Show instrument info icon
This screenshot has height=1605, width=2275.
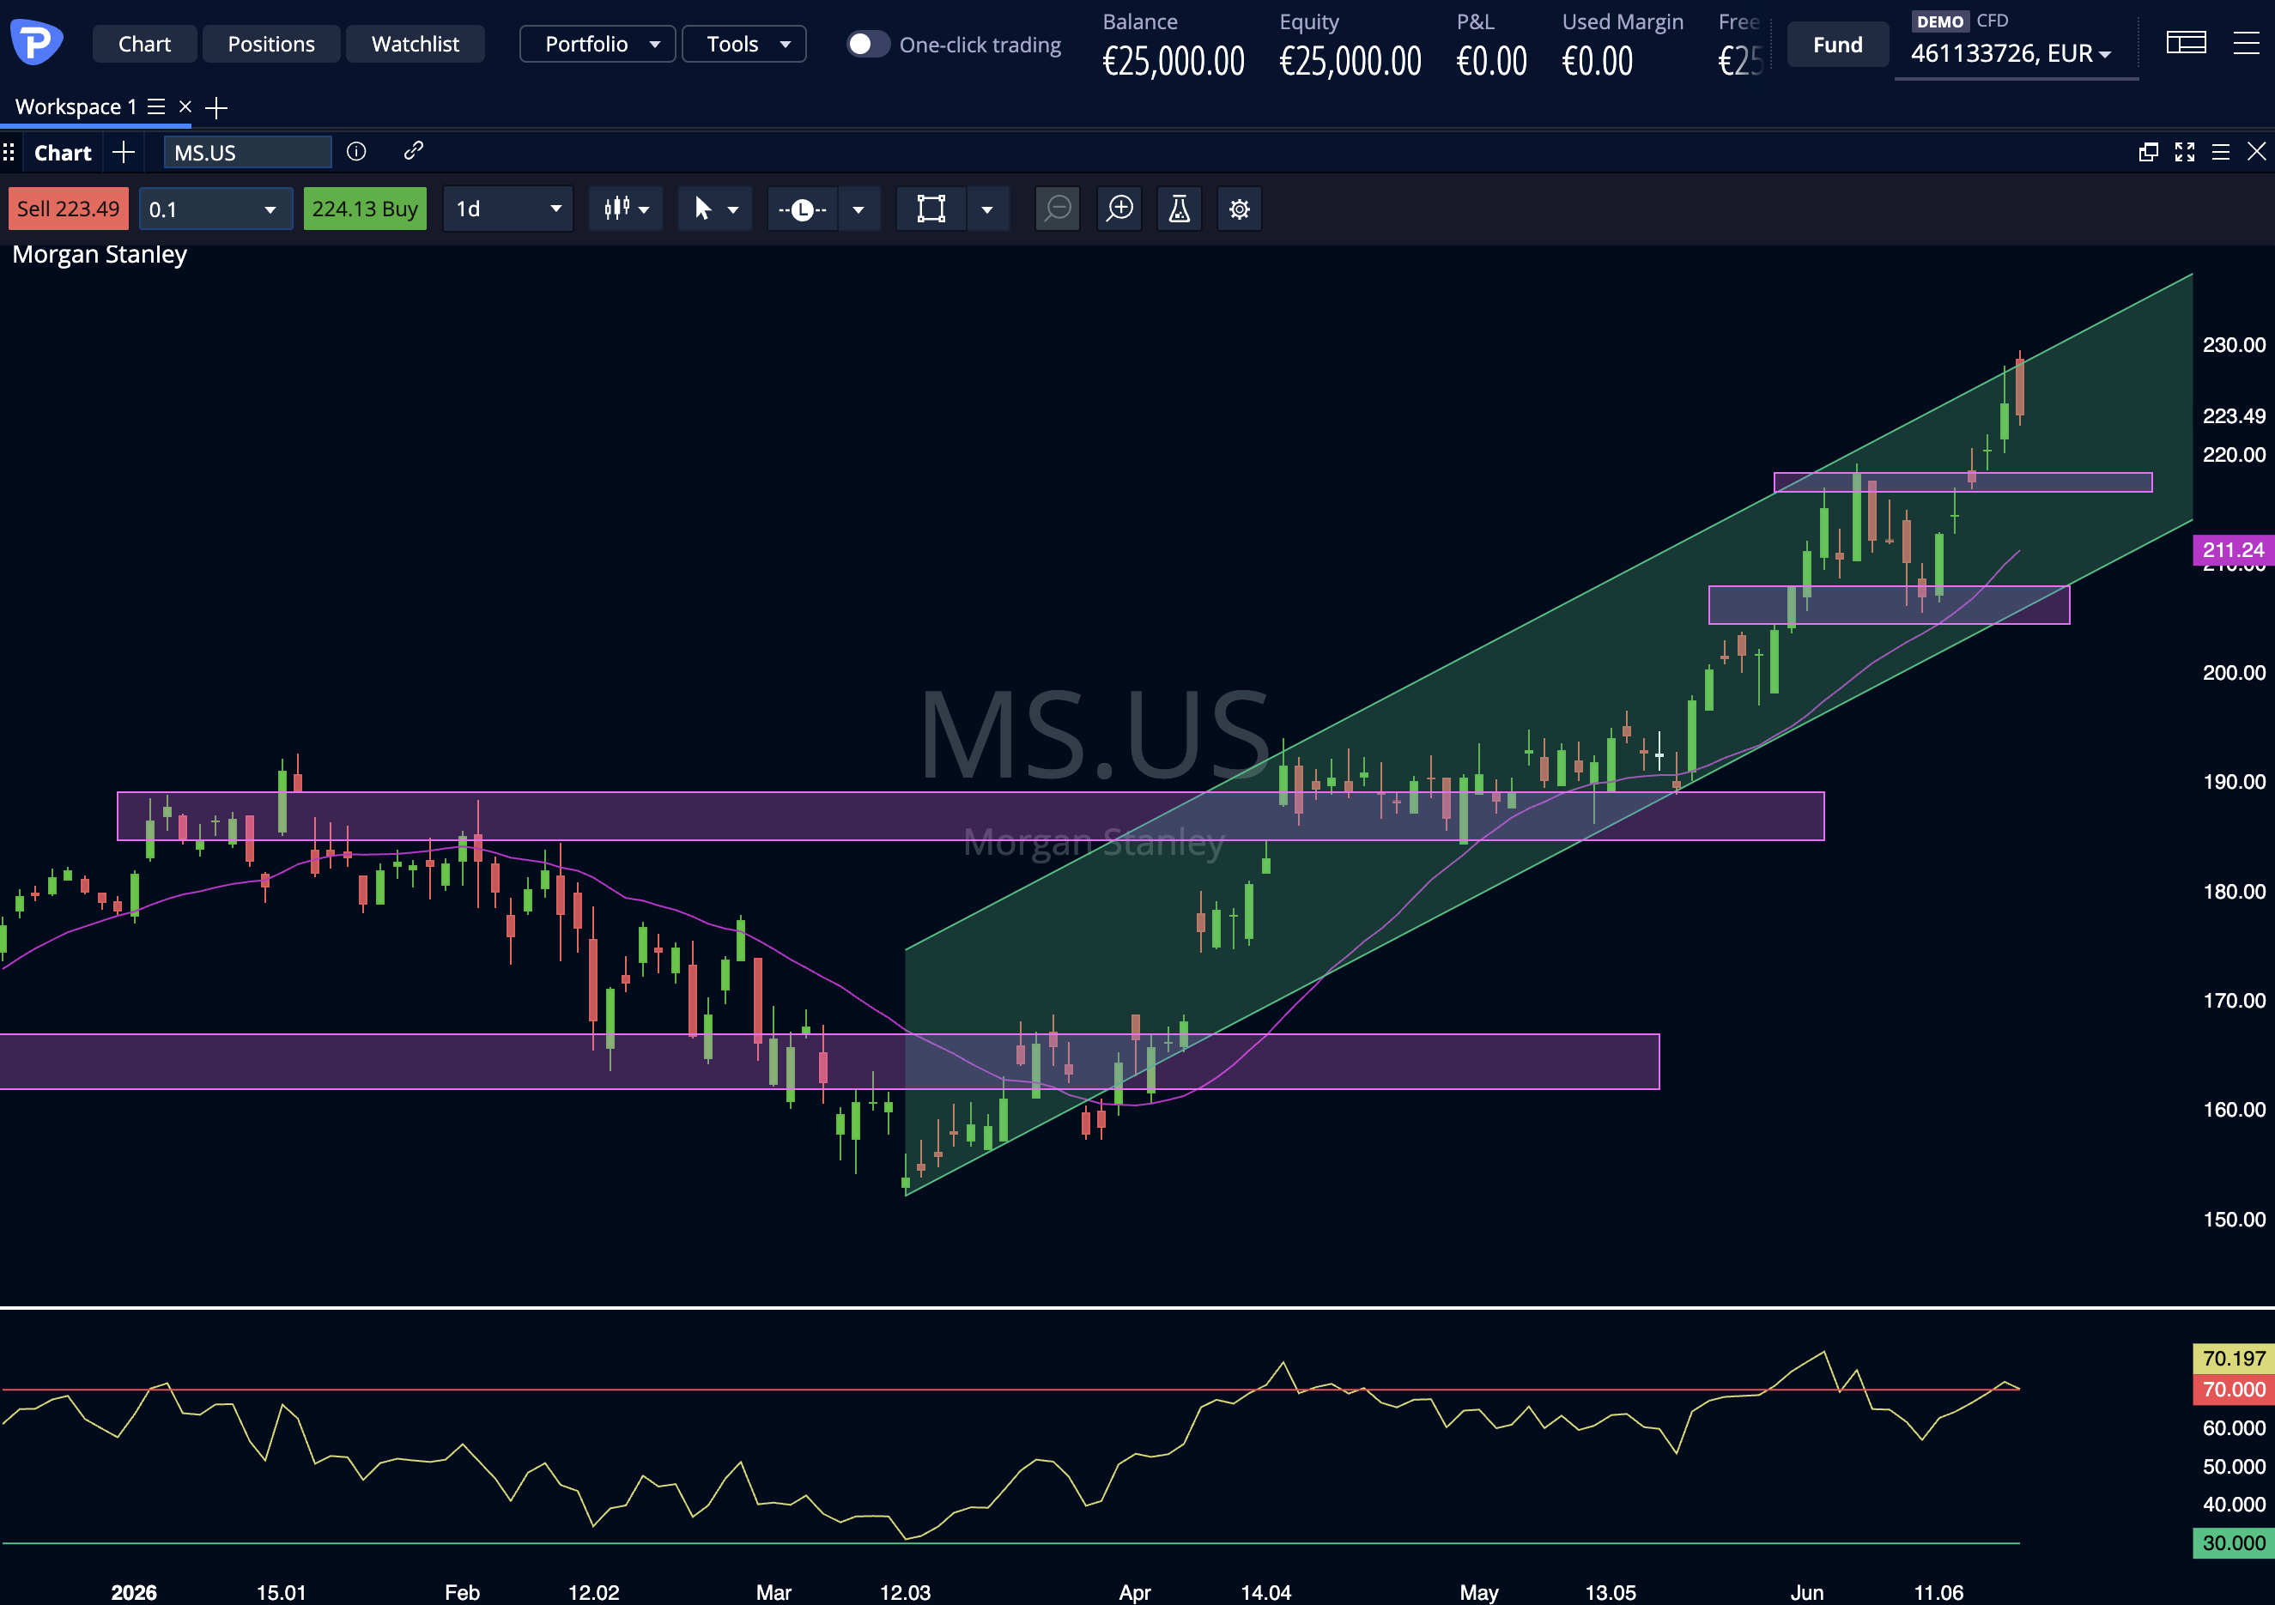pyautogui.click(x=357, y=150)
